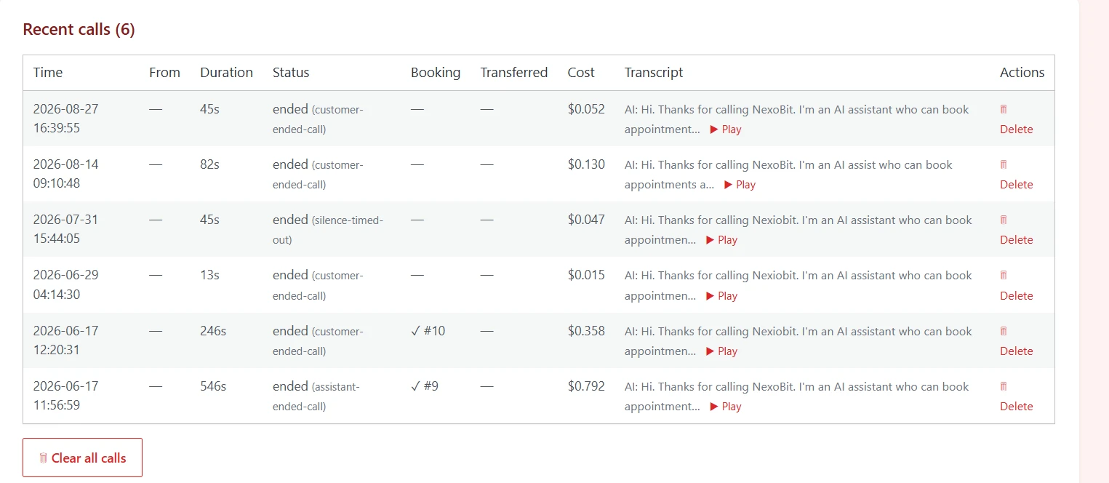The image size is (1109, 483).
Task: Select the time cell 2026-06-17 12:20:31
Action: pos(66,340)
